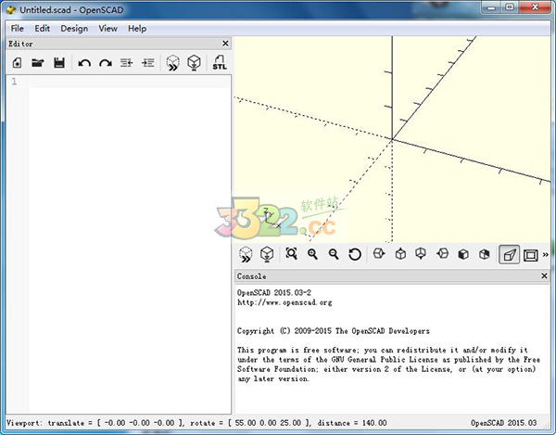The width and height of the screenshot is (556, 435).
Task: Click the Viewport translate status text
Action: [x=95, y=423]
